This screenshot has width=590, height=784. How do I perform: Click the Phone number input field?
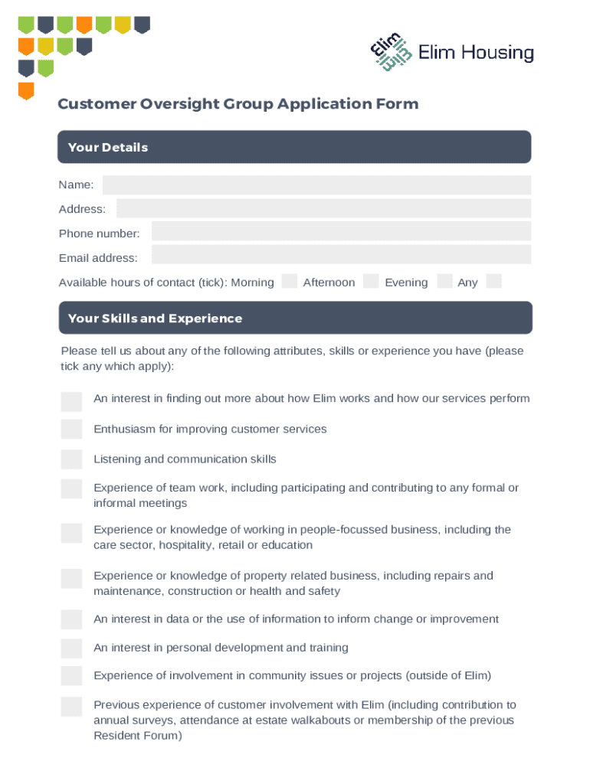[x=341, y=232]
